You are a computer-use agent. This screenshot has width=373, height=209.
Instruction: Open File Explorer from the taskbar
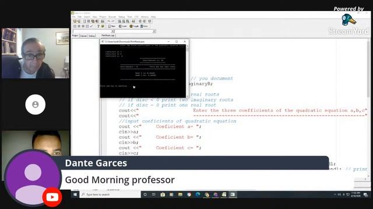[x=180, y=194]
